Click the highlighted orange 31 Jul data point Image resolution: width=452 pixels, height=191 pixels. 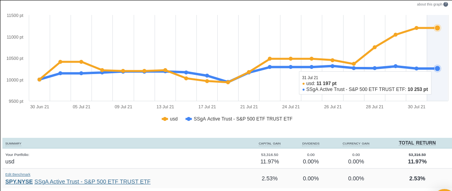[437, 28]
